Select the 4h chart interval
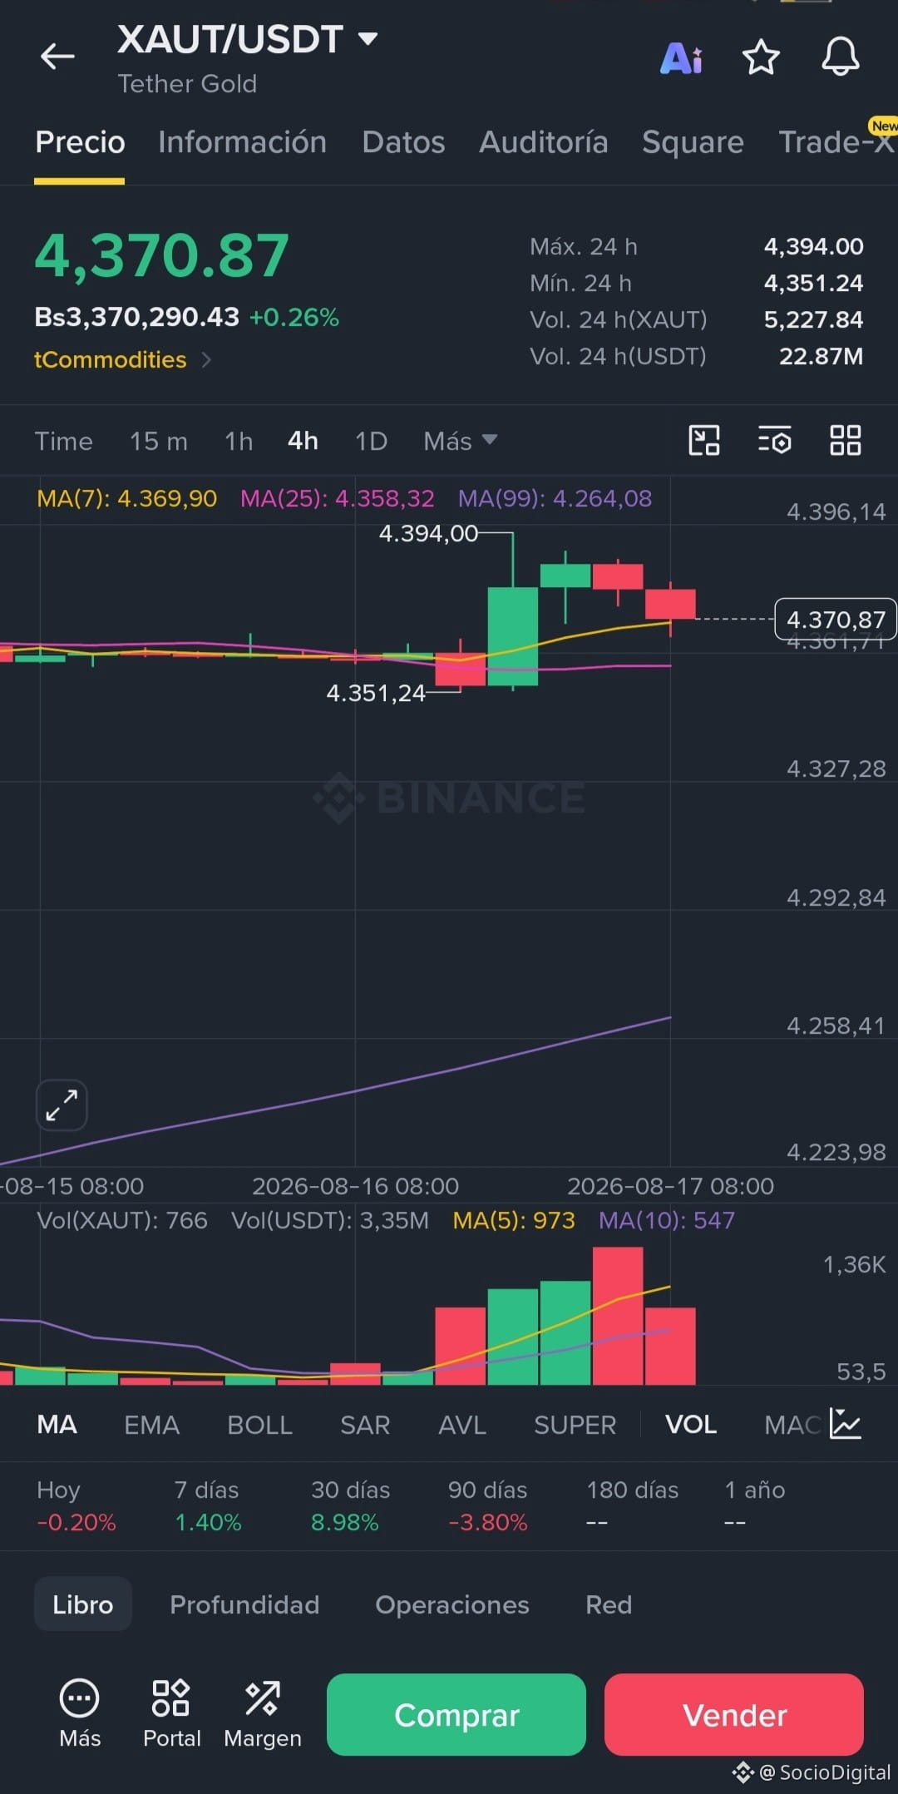Image resolution: width=898 pixels, height=1794 pixels. [303, 441]
